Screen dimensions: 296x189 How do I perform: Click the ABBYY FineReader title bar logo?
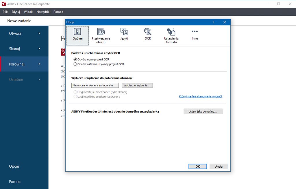(x=4, y=4)
